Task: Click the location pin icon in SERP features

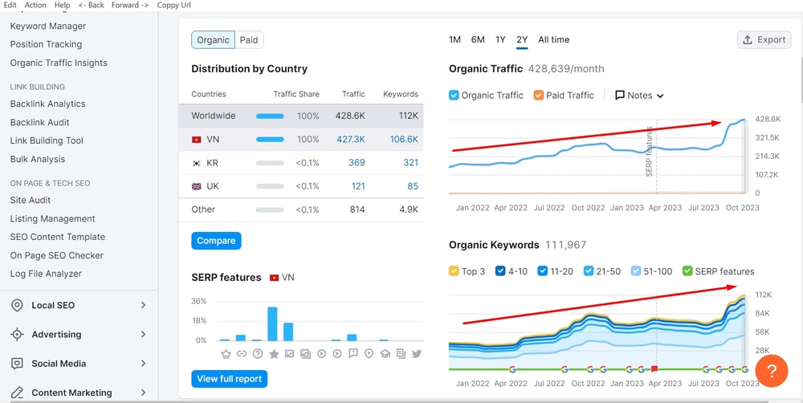Action: coord(369,354)
